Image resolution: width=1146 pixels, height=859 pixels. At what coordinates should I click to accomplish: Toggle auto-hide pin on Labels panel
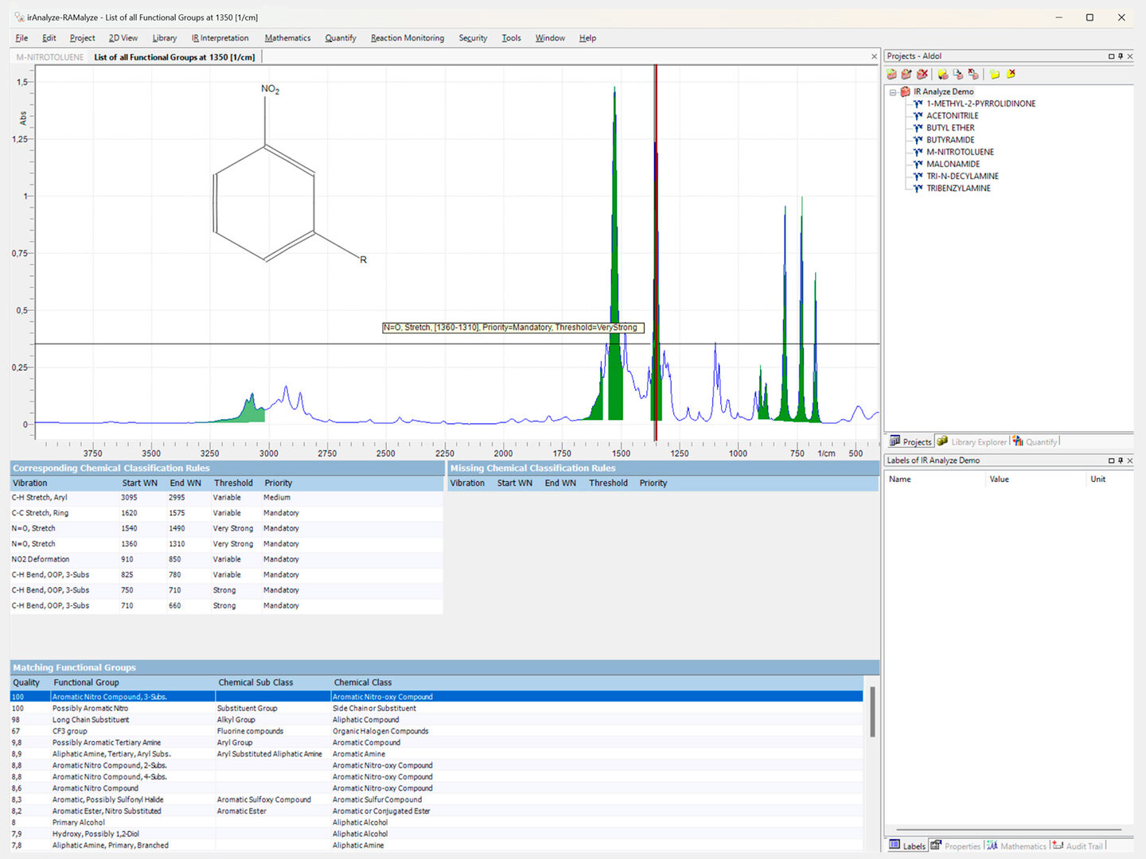coord(1121,461)
